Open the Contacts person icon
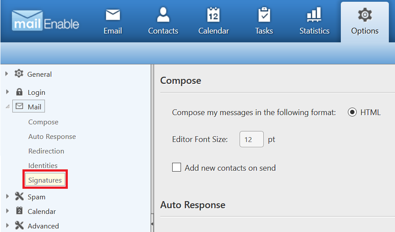This screenshot has height=232, width=395. coord(163,15)
